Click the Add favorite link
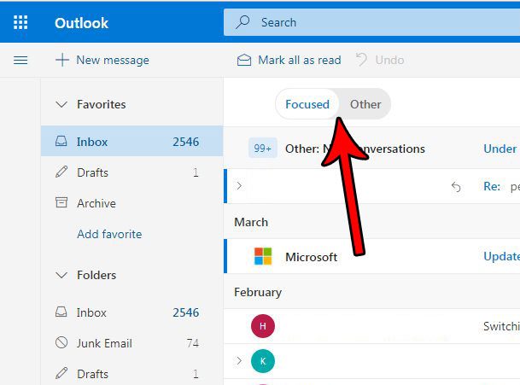 109,234
